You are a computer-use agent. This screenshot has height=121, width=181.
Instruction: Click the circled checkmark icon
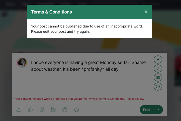point(76,110)
